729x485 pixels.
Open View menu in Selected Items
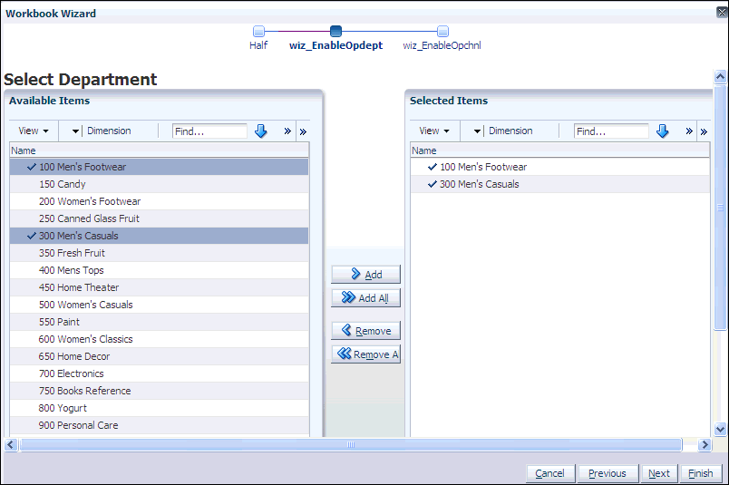click(x=434, y=131)
